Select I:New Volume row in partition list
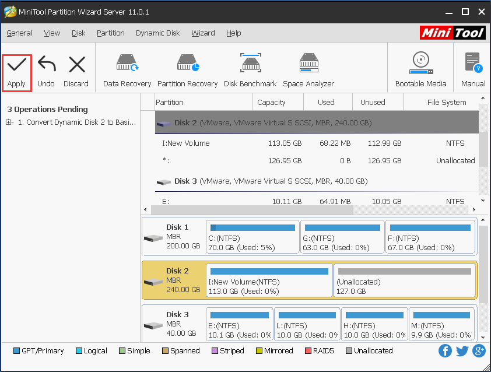Screen dimensions: 491x372 click(317, 143)
